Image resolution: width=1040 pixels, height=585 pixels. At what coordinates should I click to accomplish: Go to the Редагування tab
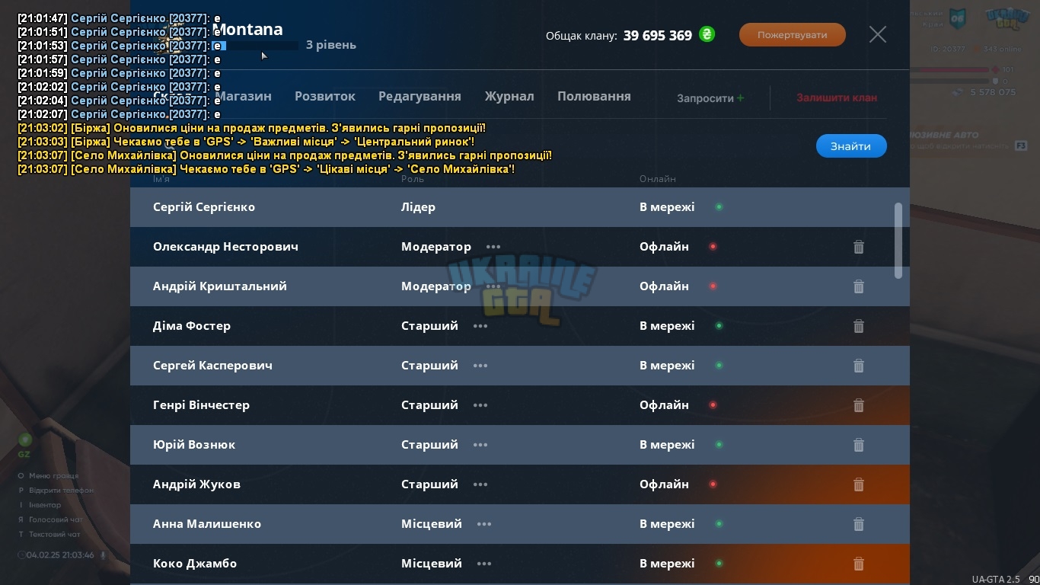420,96
